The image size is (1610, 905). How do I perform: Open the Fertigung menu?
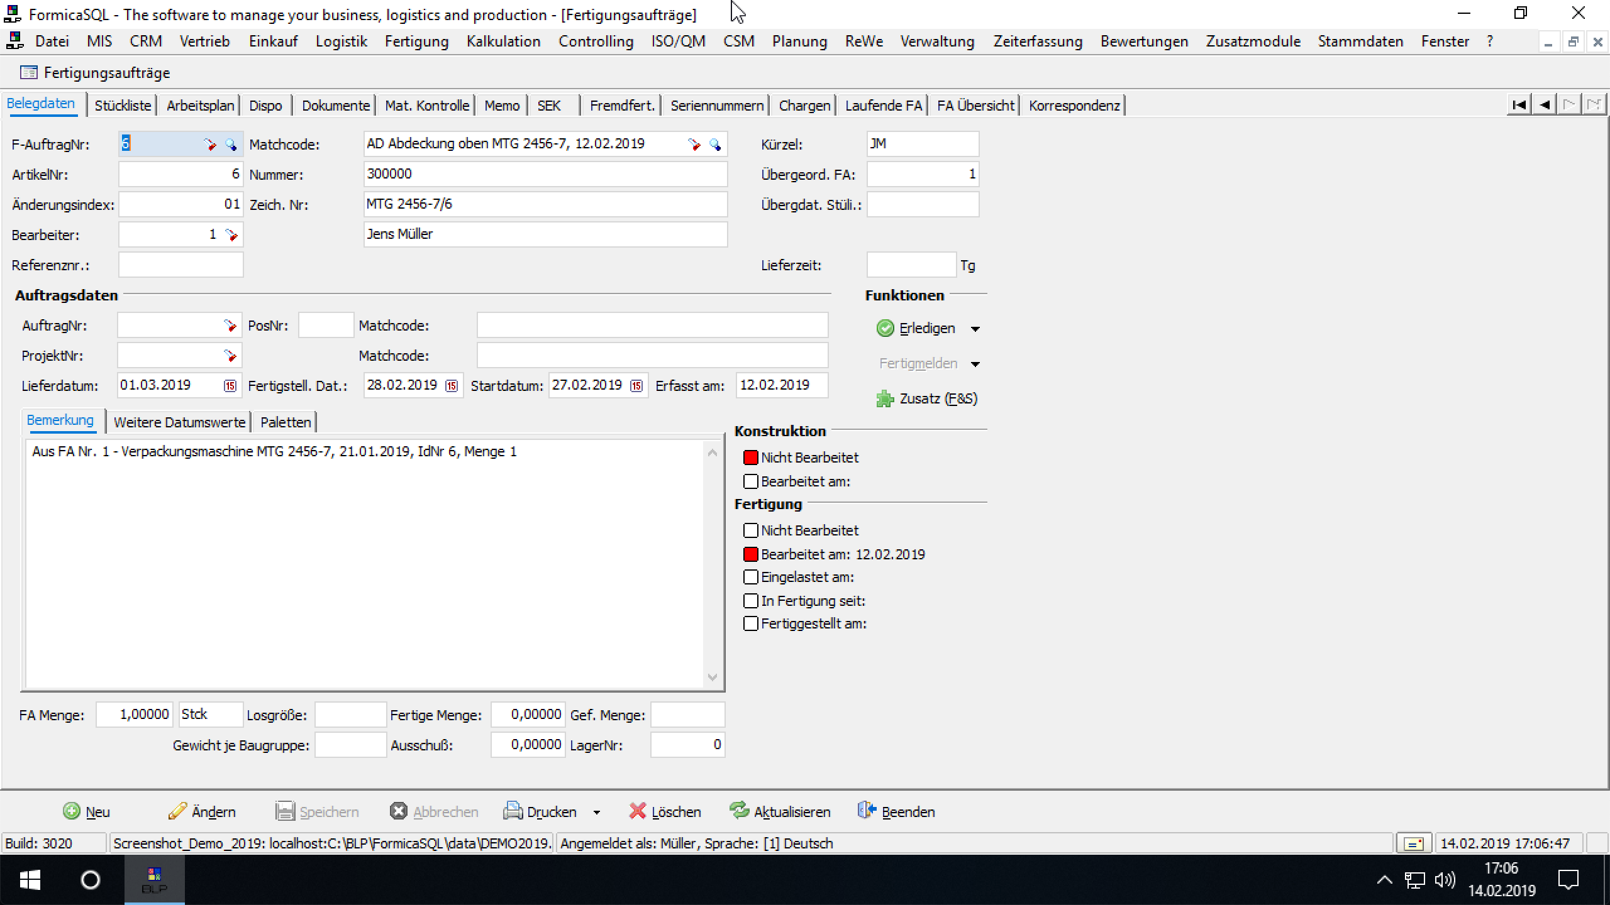pyautogui.click(x=416, y=41)
